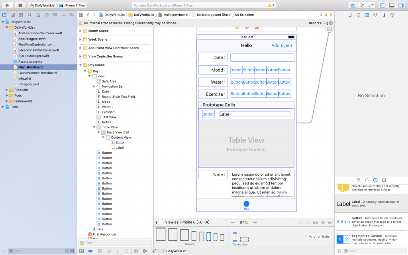Select SQLiteManager.swift file

(x=33, y=56)
